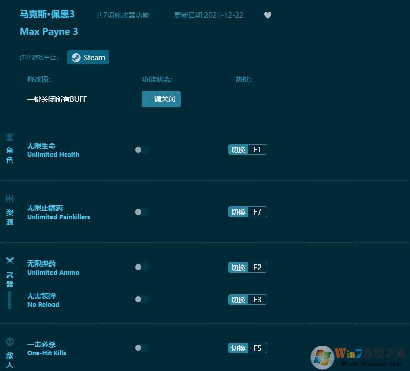Click the heart favorite icon in the header
The image size is (410, 371).
(x=268, y=15)
